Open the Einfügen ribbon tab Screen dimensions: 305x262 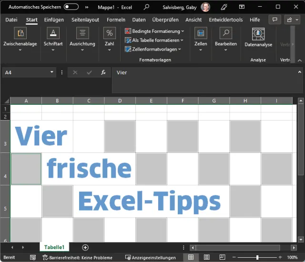54,20
